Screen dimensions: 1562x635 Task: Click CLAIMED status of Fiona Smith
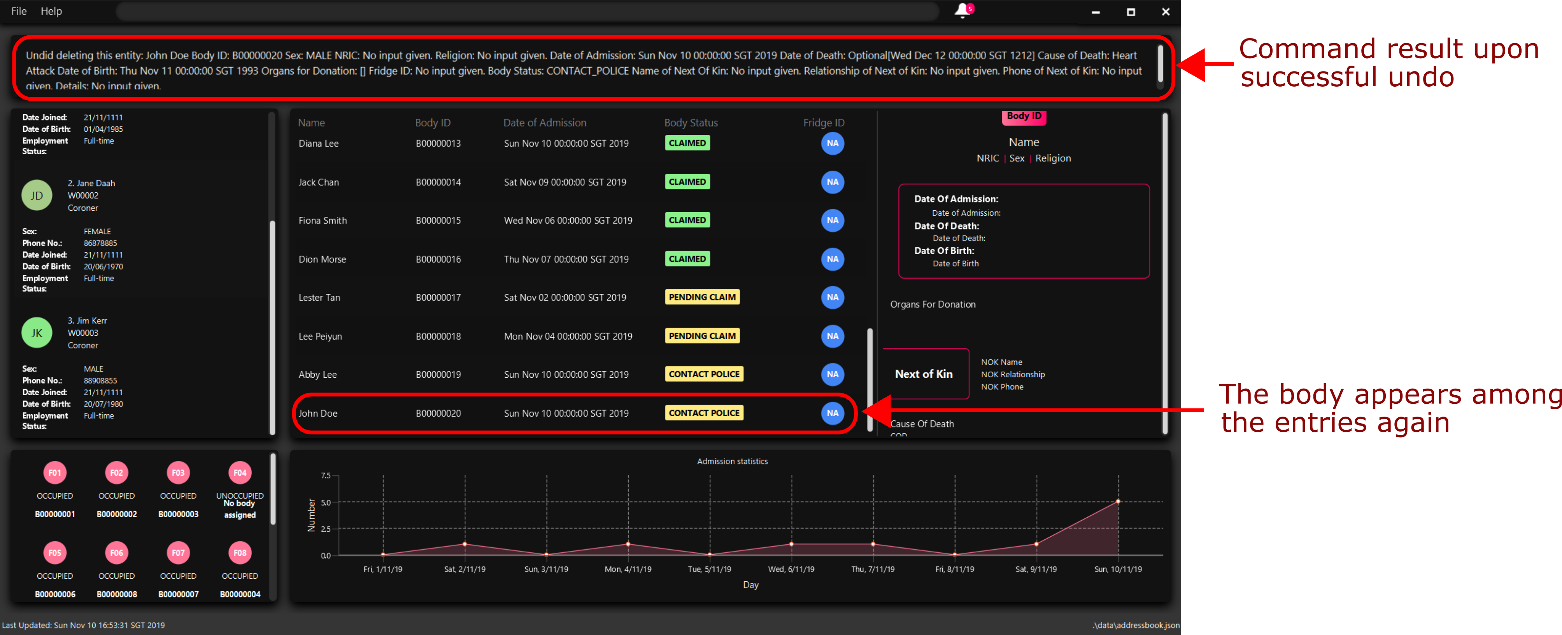coord(687,220)
